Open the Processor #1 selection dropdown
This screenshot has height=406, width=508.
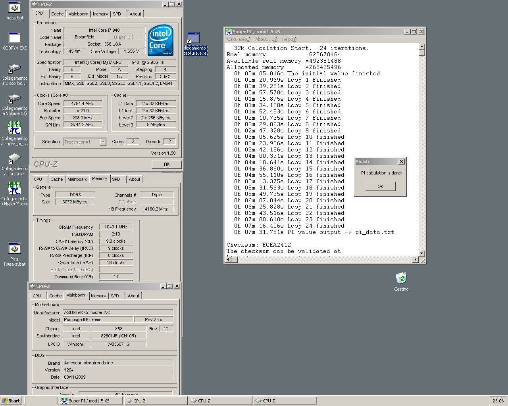[103, 142]
